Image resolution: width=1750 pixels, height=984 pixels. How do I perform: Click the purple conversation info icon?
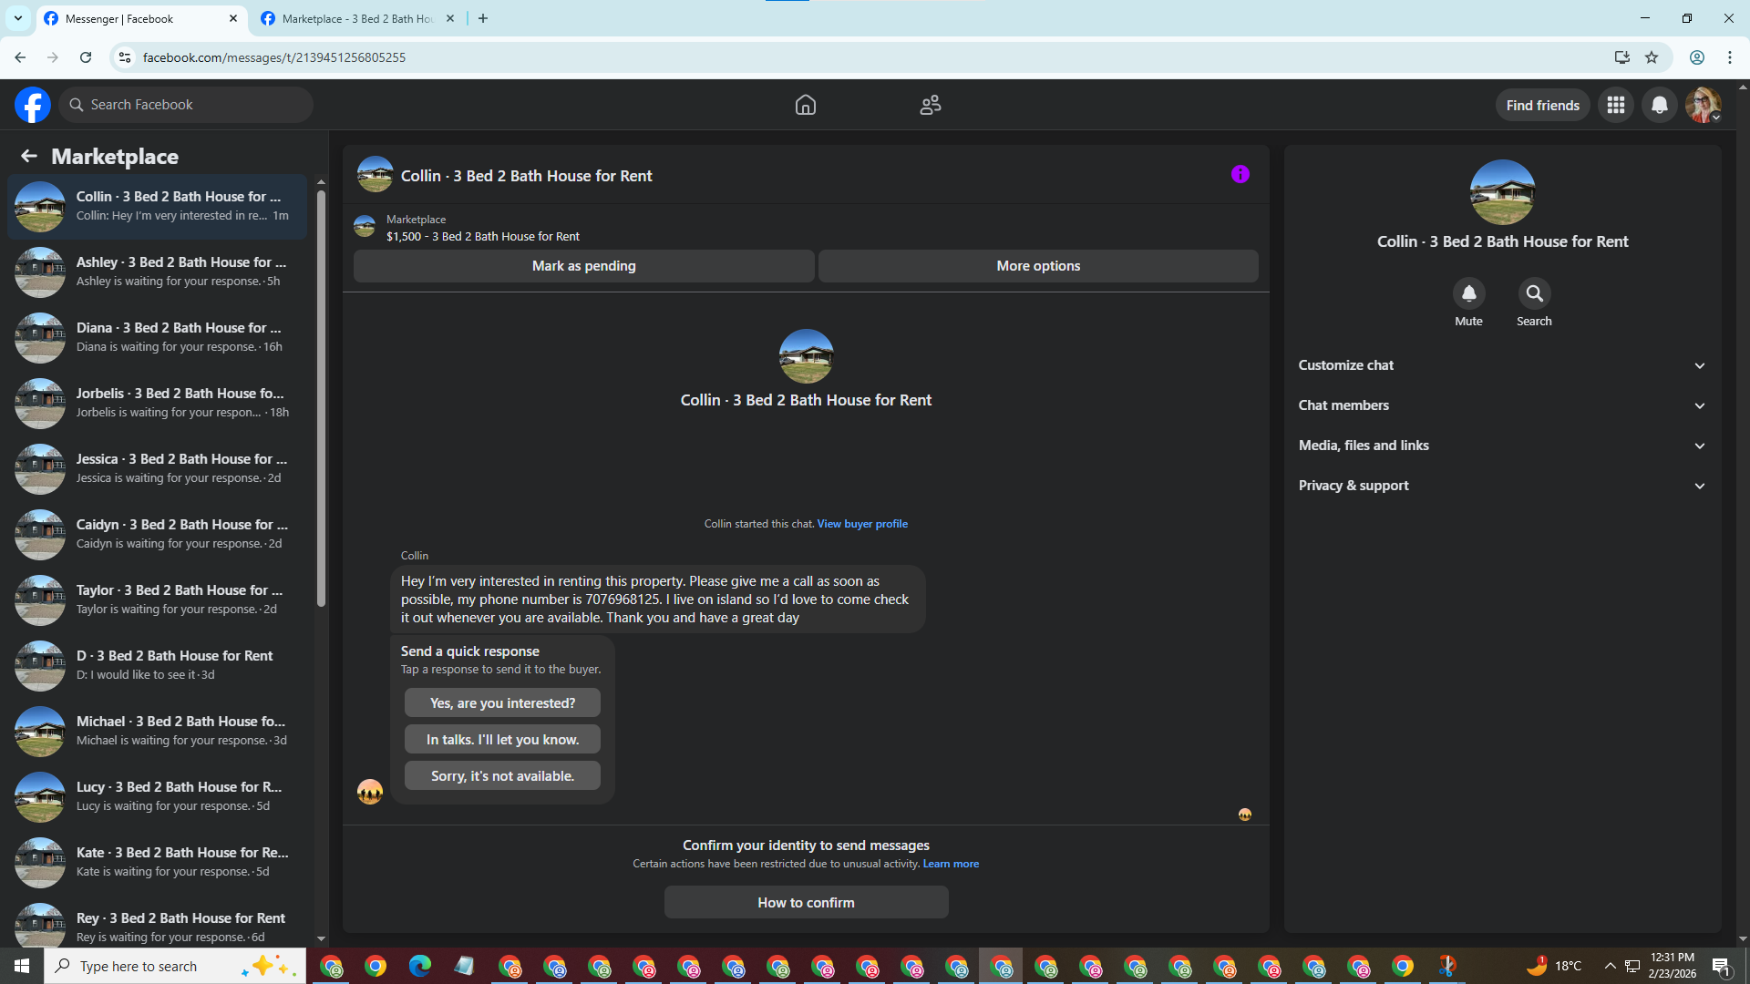coord(1240,174)
